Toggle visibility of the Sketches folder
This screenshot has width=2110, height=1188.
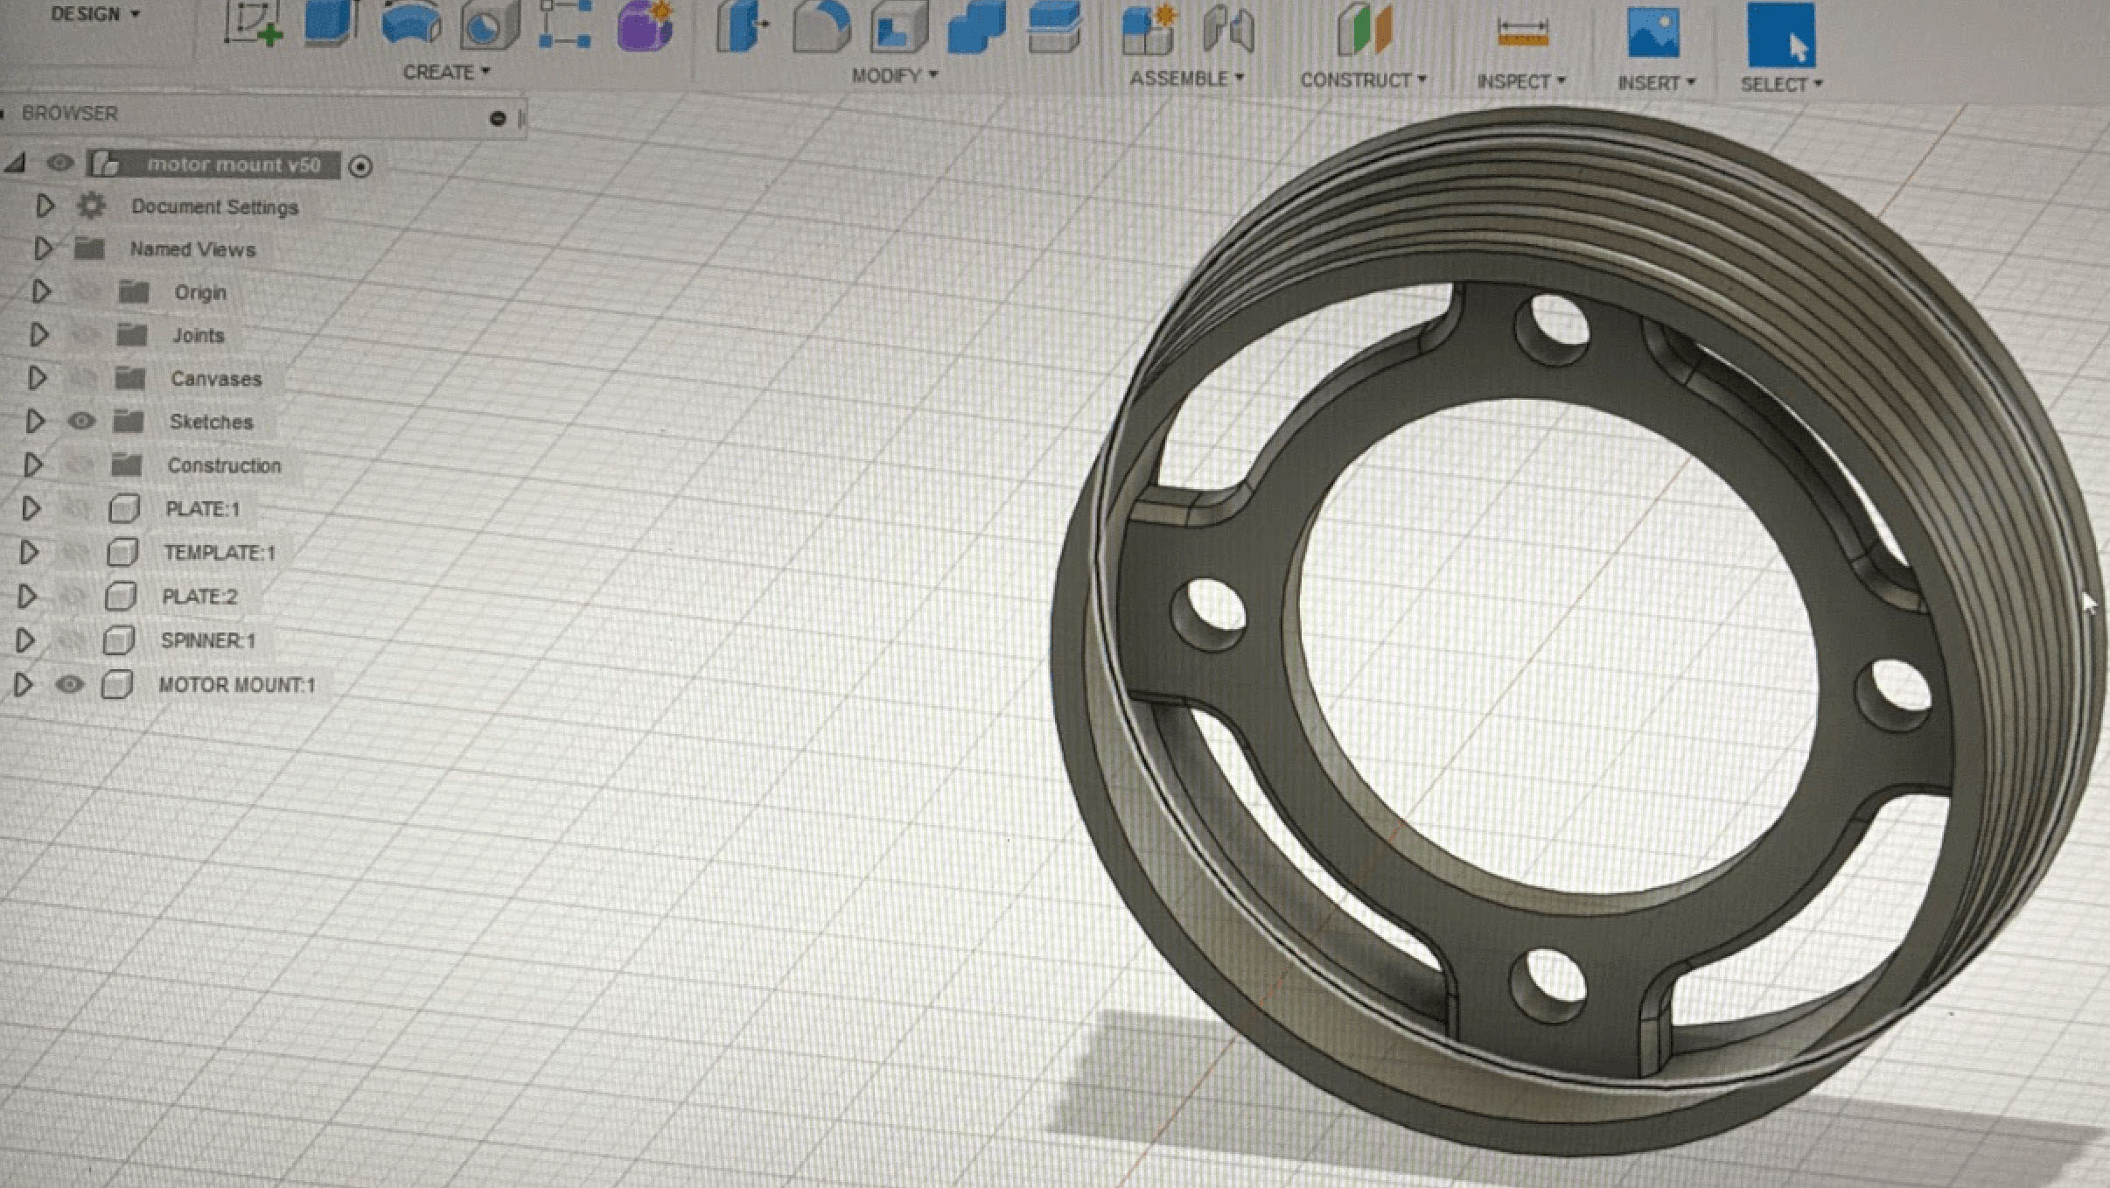pos(81,422)
